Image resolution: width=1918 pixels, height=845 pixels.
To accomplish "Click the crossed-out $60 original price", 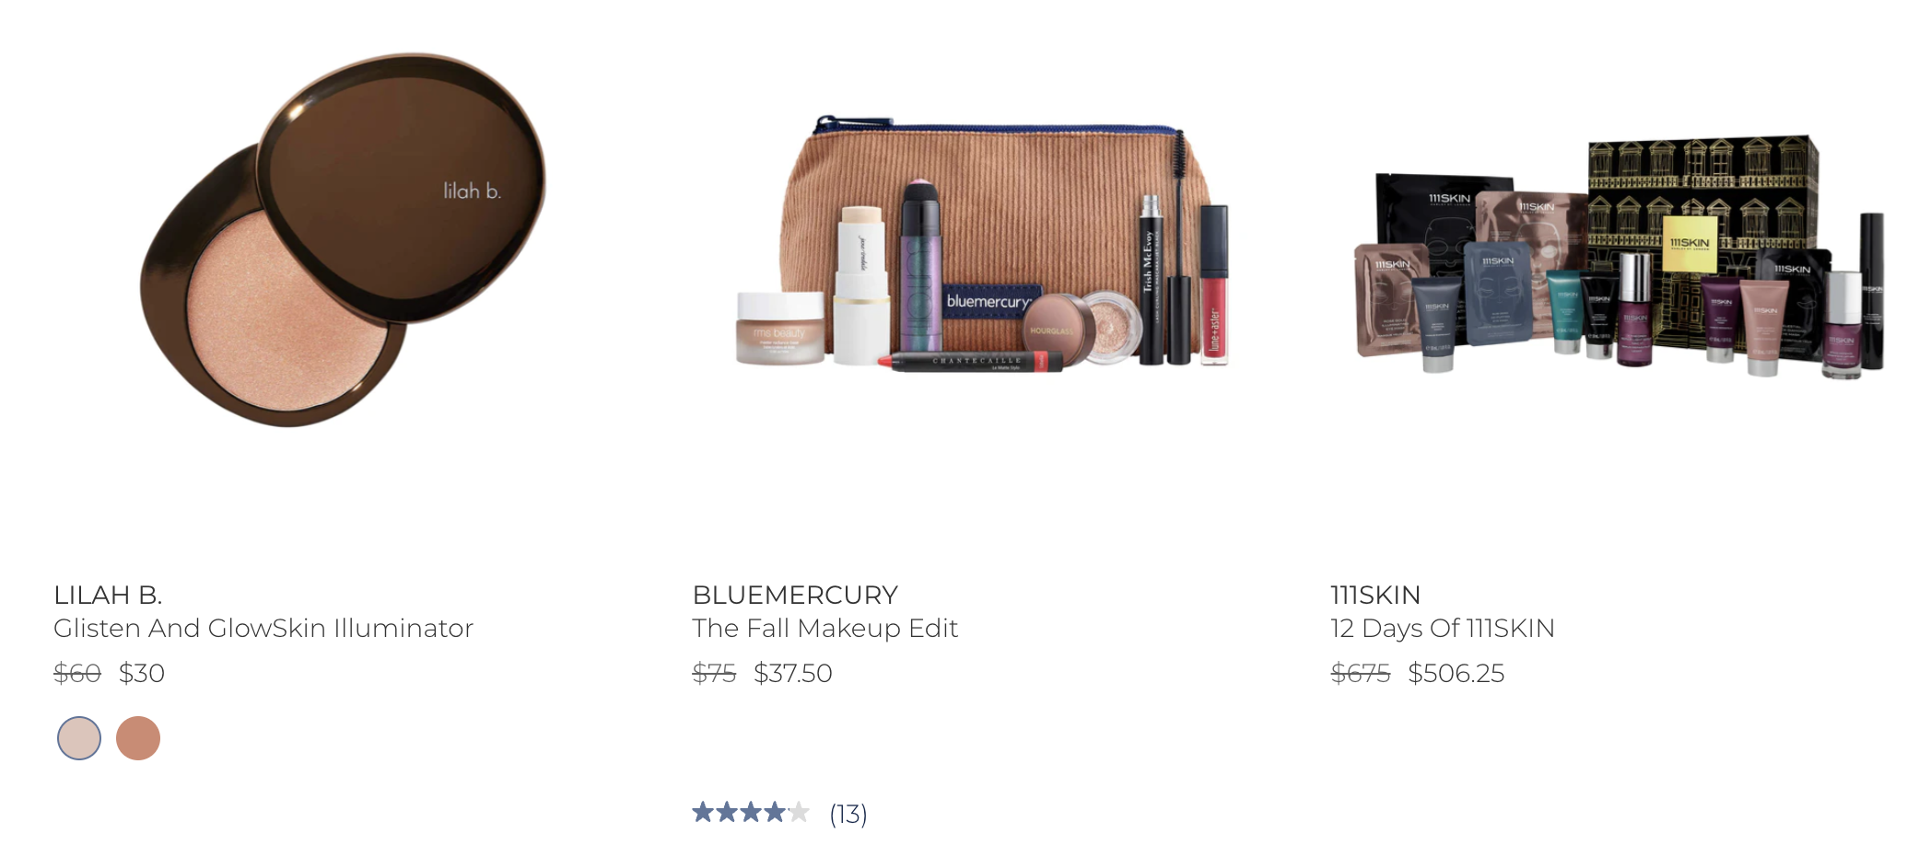I will click(77, 674).
